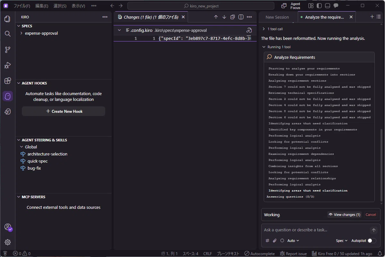Open the title bar overflow menu ellipsis
The image size is (385, 257).
[94, 6]
